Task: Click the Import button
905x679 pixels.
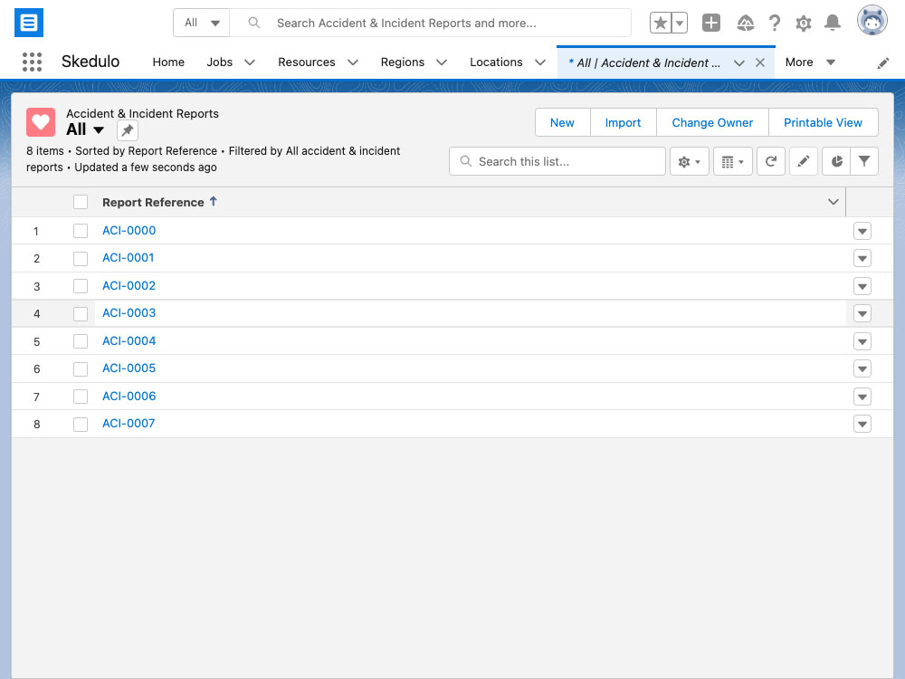Action: (x=623, y=122)
